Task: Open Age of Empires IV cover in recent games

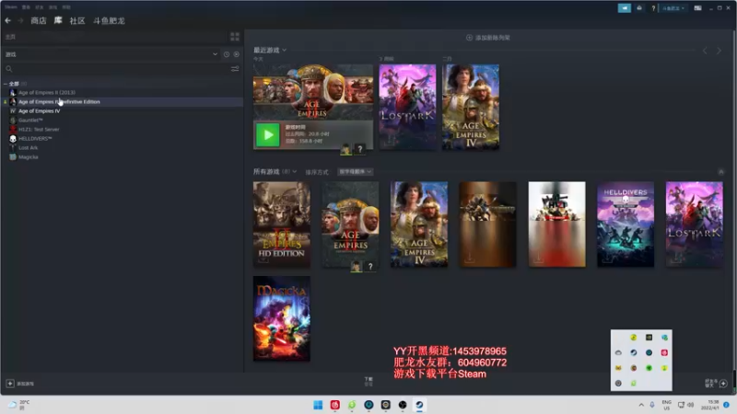Action: point(471,107)
